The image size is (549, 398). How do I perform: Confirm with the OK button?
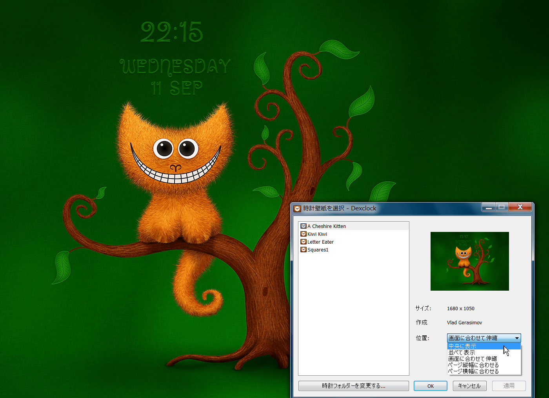(431, 386)
